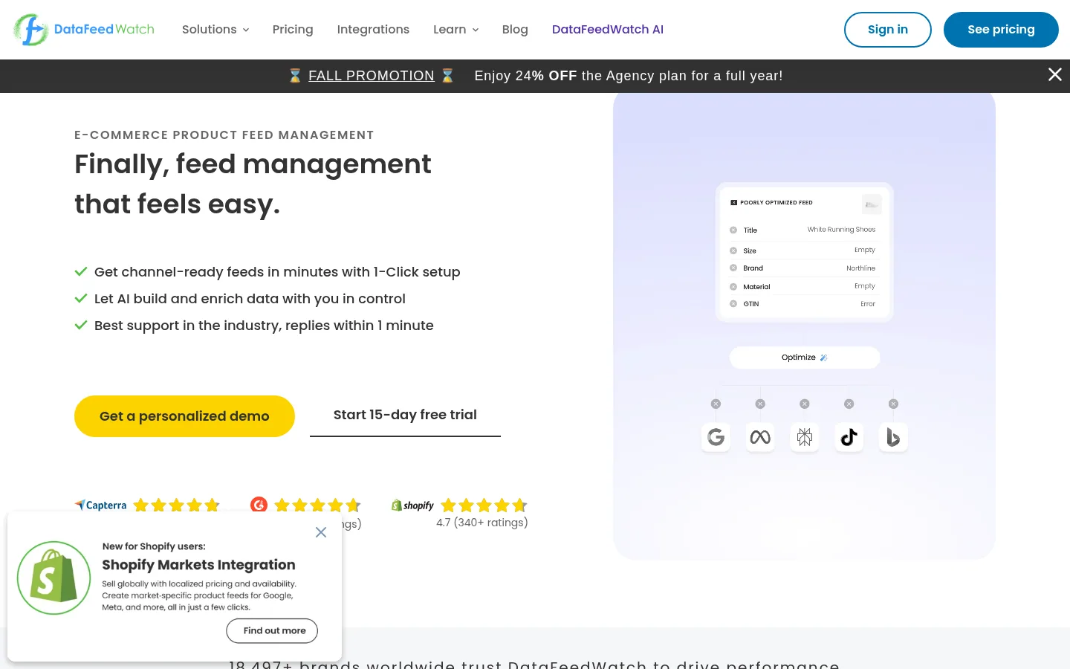Screen dimensions: 1070x669
Task: Open the Blog link
Action: point(515,30)
